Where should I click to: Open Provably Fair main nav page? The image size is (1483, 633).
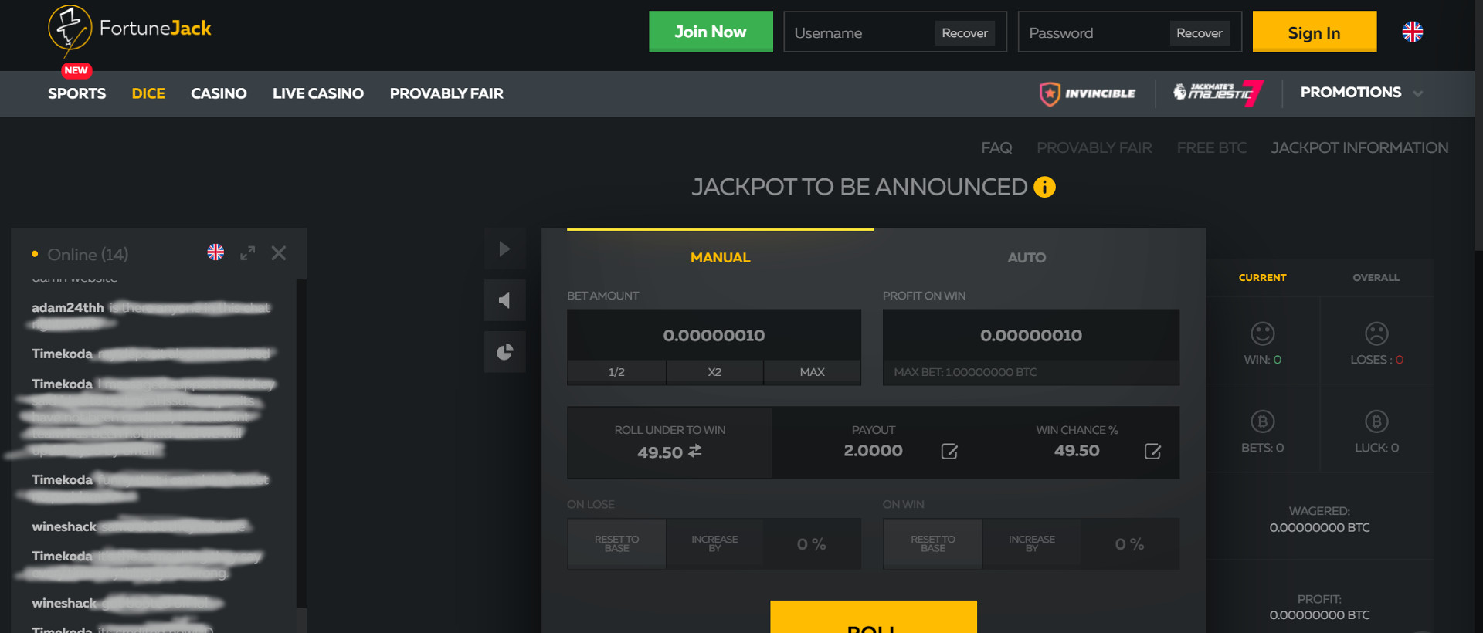tap(446, 93)
